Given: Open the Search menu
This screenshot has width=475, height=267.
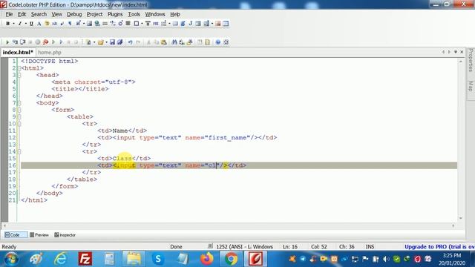Looking at the screenshot, I should (39, 14).
